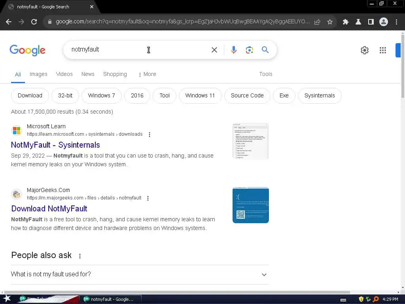This screenshot has width=405, height=304.
Task: Clear the search box with X icon
Action: click(214, 50)
